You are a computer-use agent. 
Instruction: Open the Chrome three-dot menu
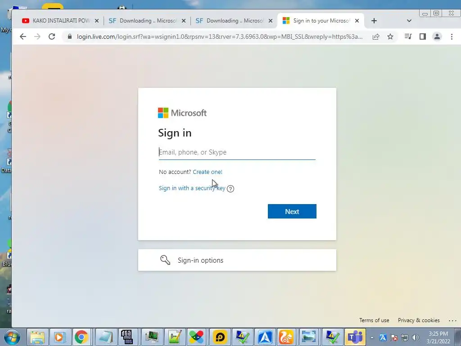tap(452, 36)
